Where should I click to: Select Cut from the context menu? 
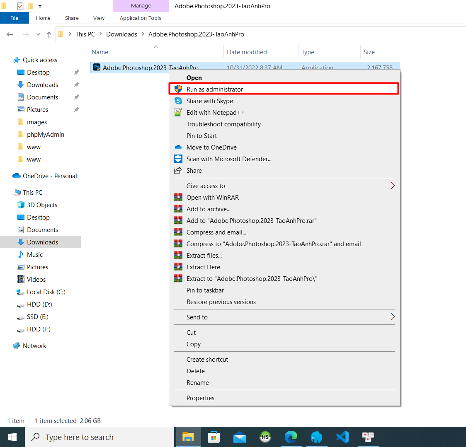point(284,332)
